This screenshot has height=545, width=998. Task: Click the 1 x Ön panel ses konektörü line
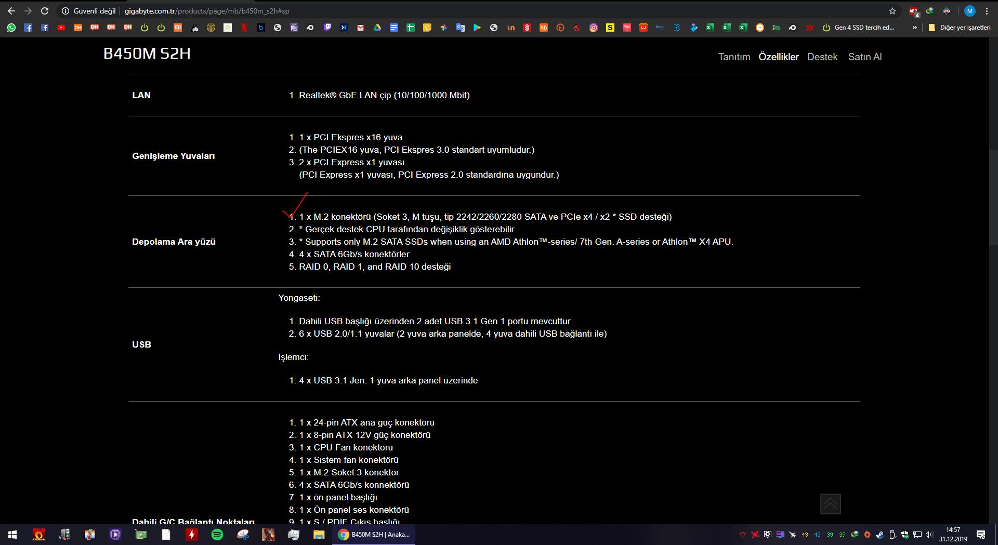[x=354, y=510]
